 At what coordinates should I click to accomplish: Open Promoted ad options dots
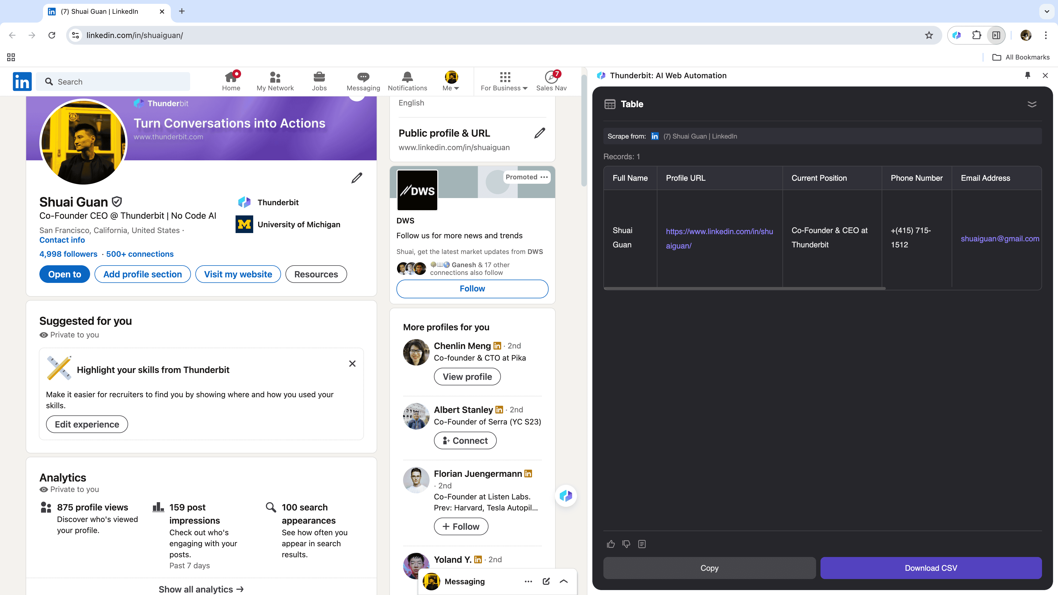544,177
